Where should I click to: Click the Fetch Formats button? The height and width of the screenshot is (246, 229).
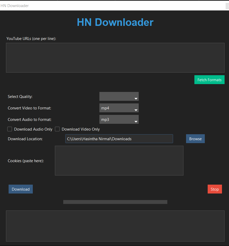coord(209,80)
